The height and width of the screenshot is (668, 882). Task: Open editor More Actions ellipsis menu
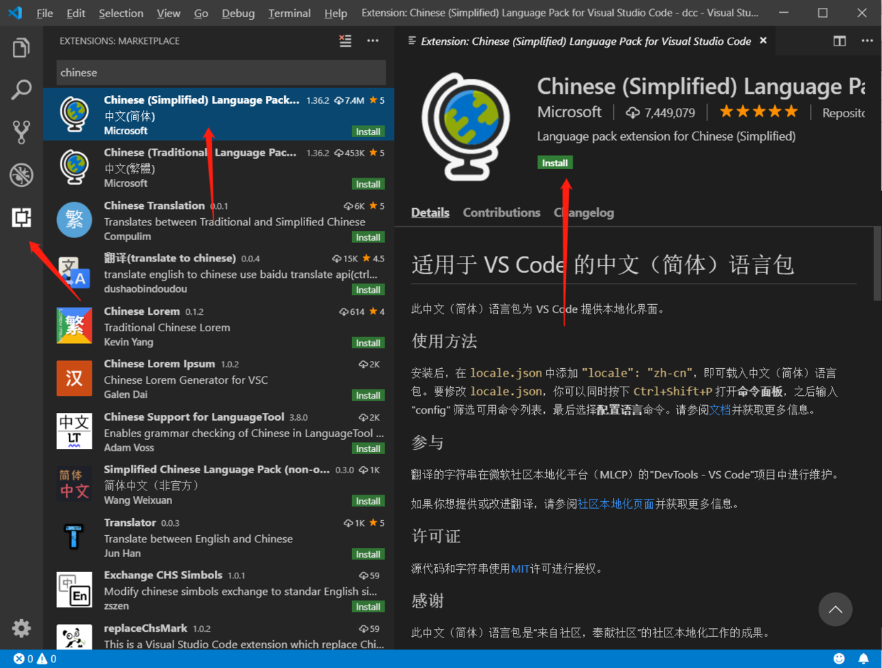(867, 41)
